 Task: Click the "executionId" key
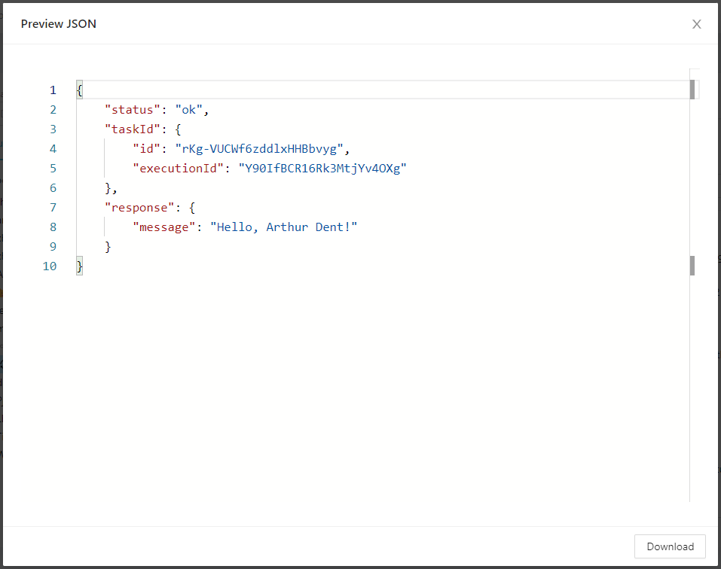click(179, 169)
